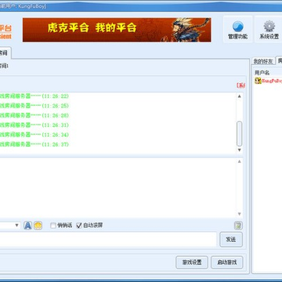Select log line timestamped 11:26:28
Image resolution: width=282 pixels, height=282 pixels.
click(x=34, y=115)
